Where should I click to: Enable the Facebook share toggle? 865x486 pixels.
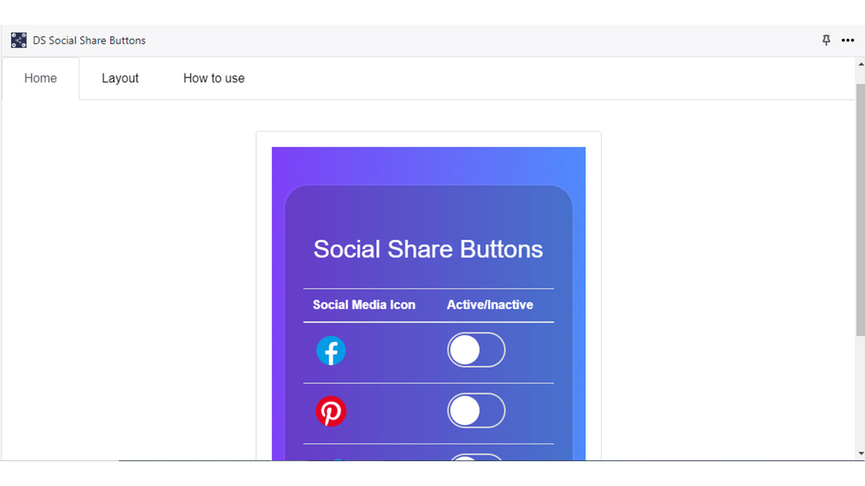pos(476,350)
